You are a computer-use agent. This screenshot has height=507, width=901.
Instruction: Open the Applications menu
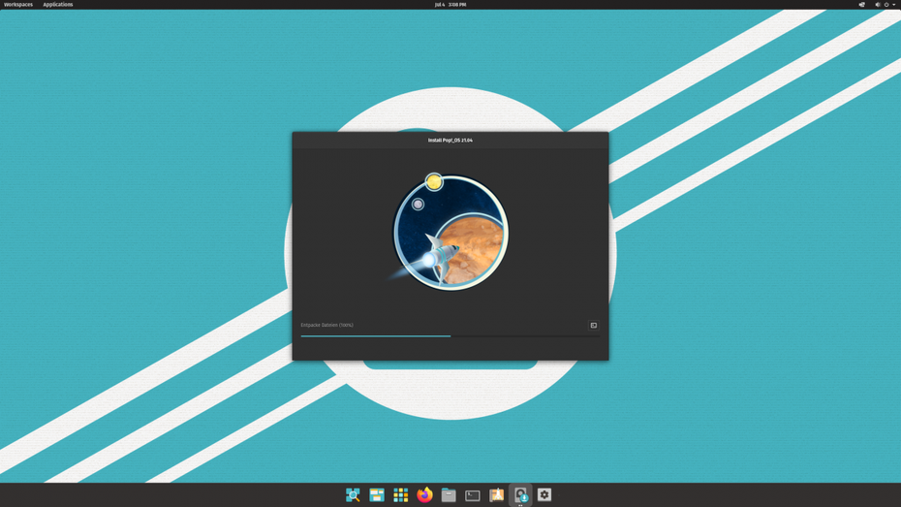[58, 5]
